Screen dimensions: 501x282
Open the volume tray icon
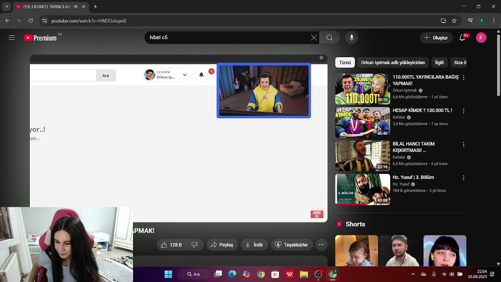(x=452, y=274)
